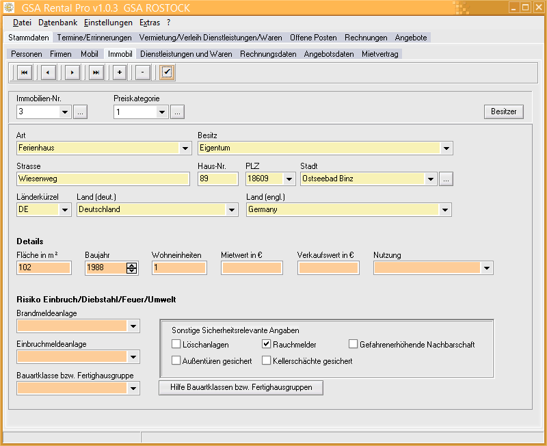Switch to the Mietvertrag tab

tap(379, 53)
